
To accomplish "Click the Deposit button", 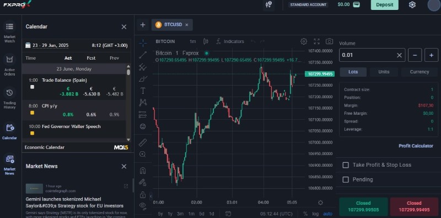I will (384, 5).
